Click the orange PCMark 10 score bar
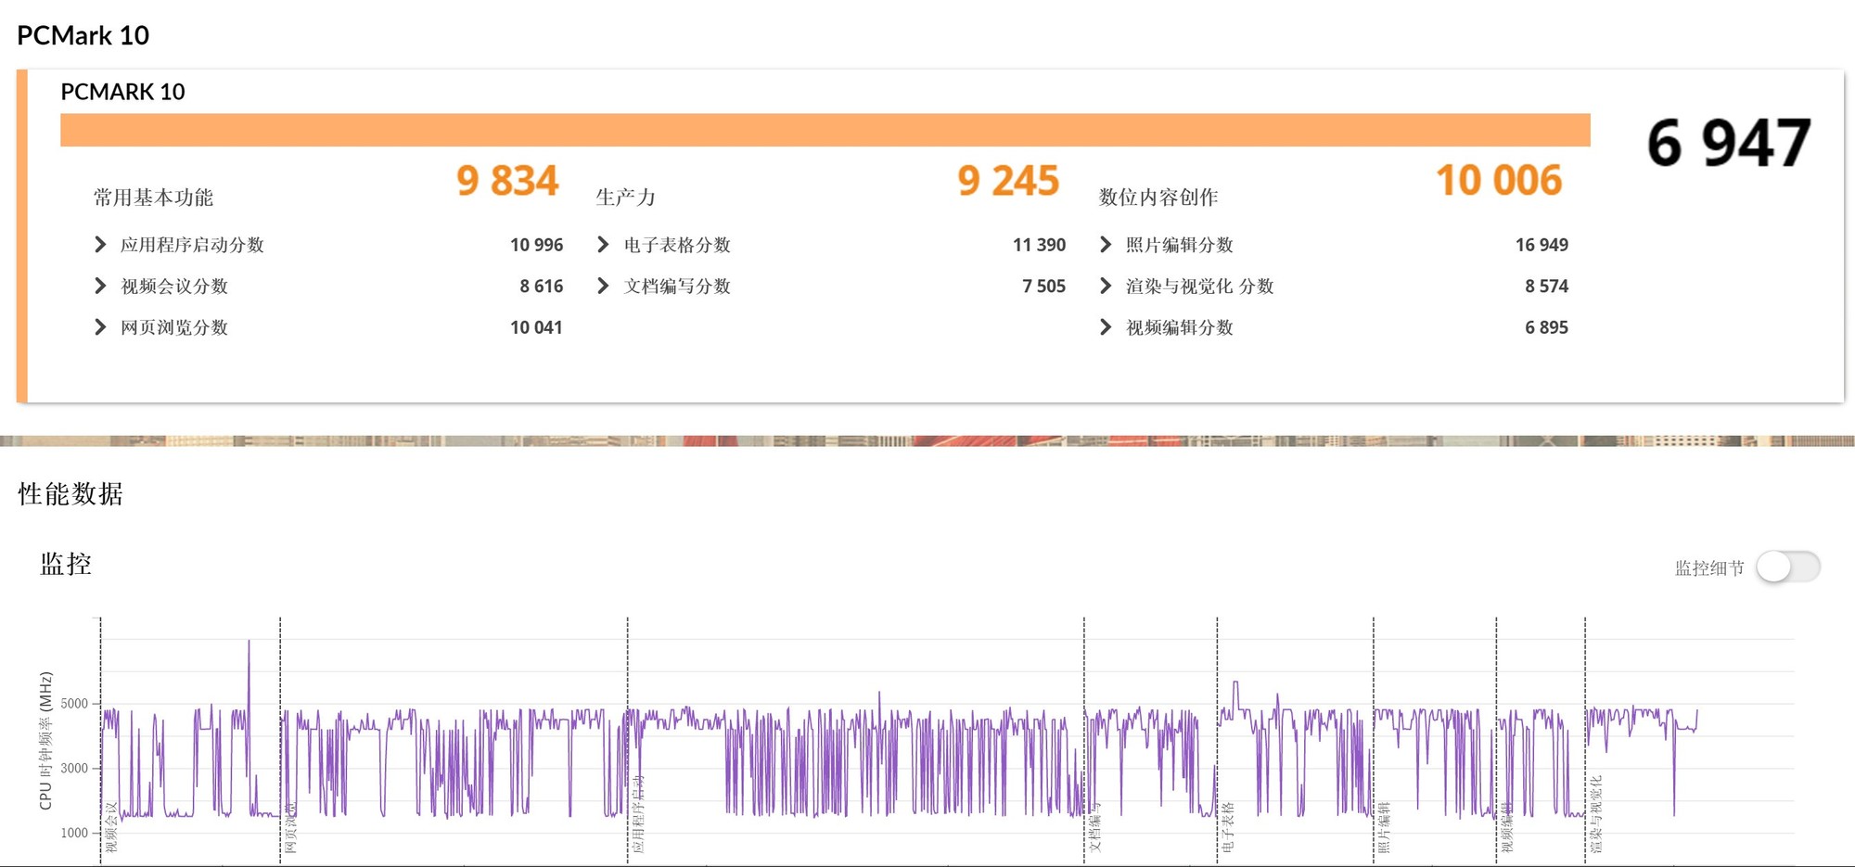Image resolution: width=1855 pixels, height=867 pixels. (825, 130)
